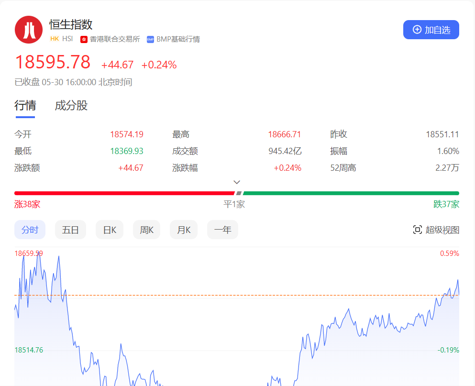This screenshot has height=386, width=475.
Task: Expand more quote details with the chevron
Action: tap(237, 182)
